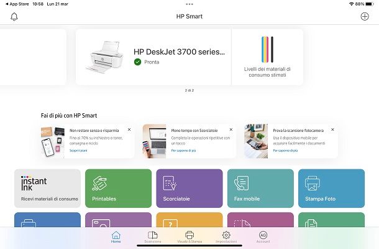The width and height of the screenshot is (379, 249).
Task: Open the Stampa Foto tile
Action: pyautogui.click(x=331, y=188)
